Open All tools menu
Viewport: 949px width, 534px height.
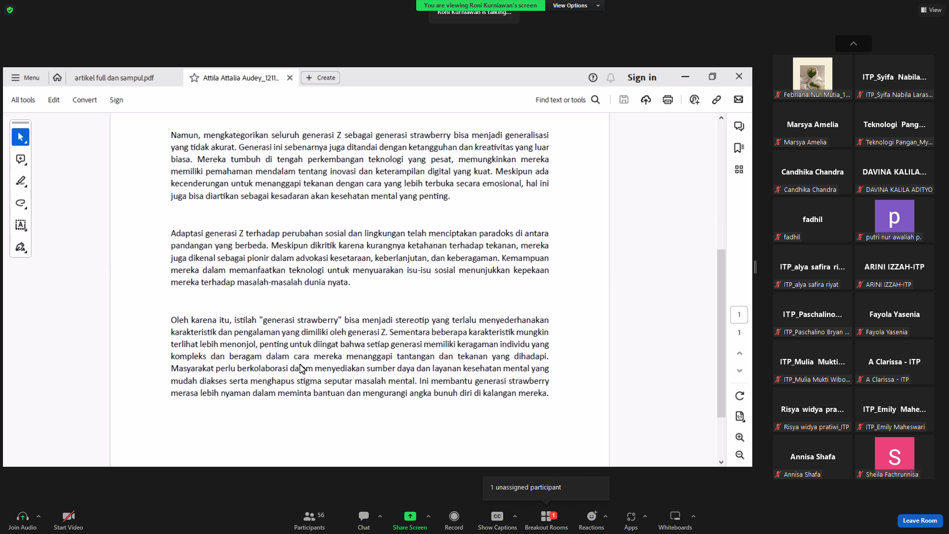(23, 100)
